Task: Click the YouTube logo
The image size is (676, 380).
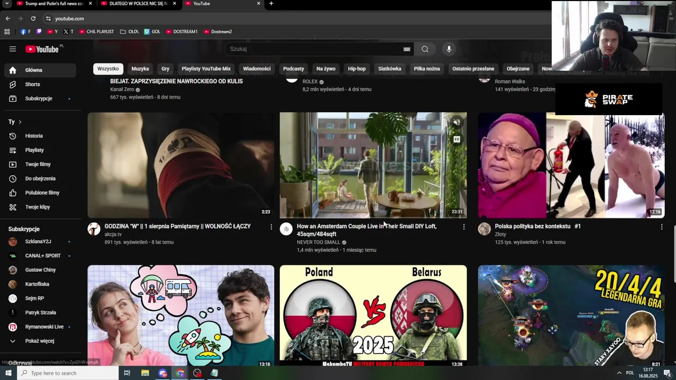Action: click(42, 49)
